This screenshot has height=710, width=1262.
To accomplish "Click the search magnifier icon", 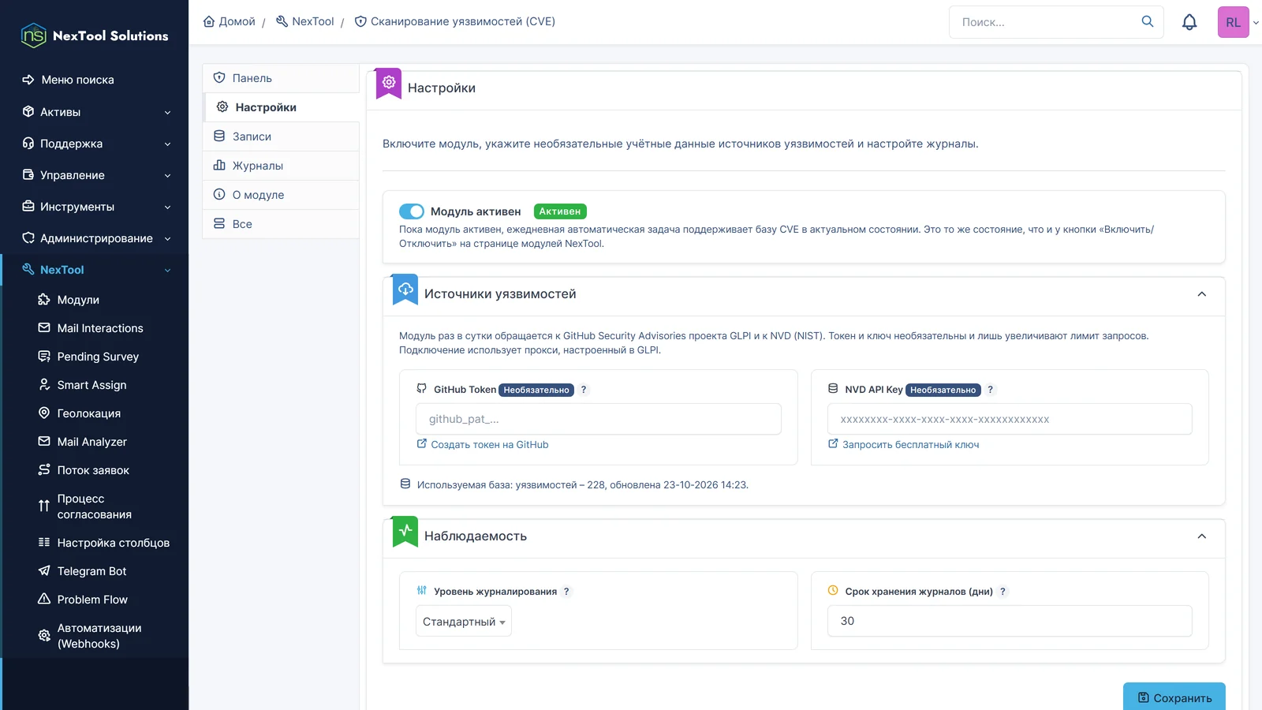I will pos(1148,21).
